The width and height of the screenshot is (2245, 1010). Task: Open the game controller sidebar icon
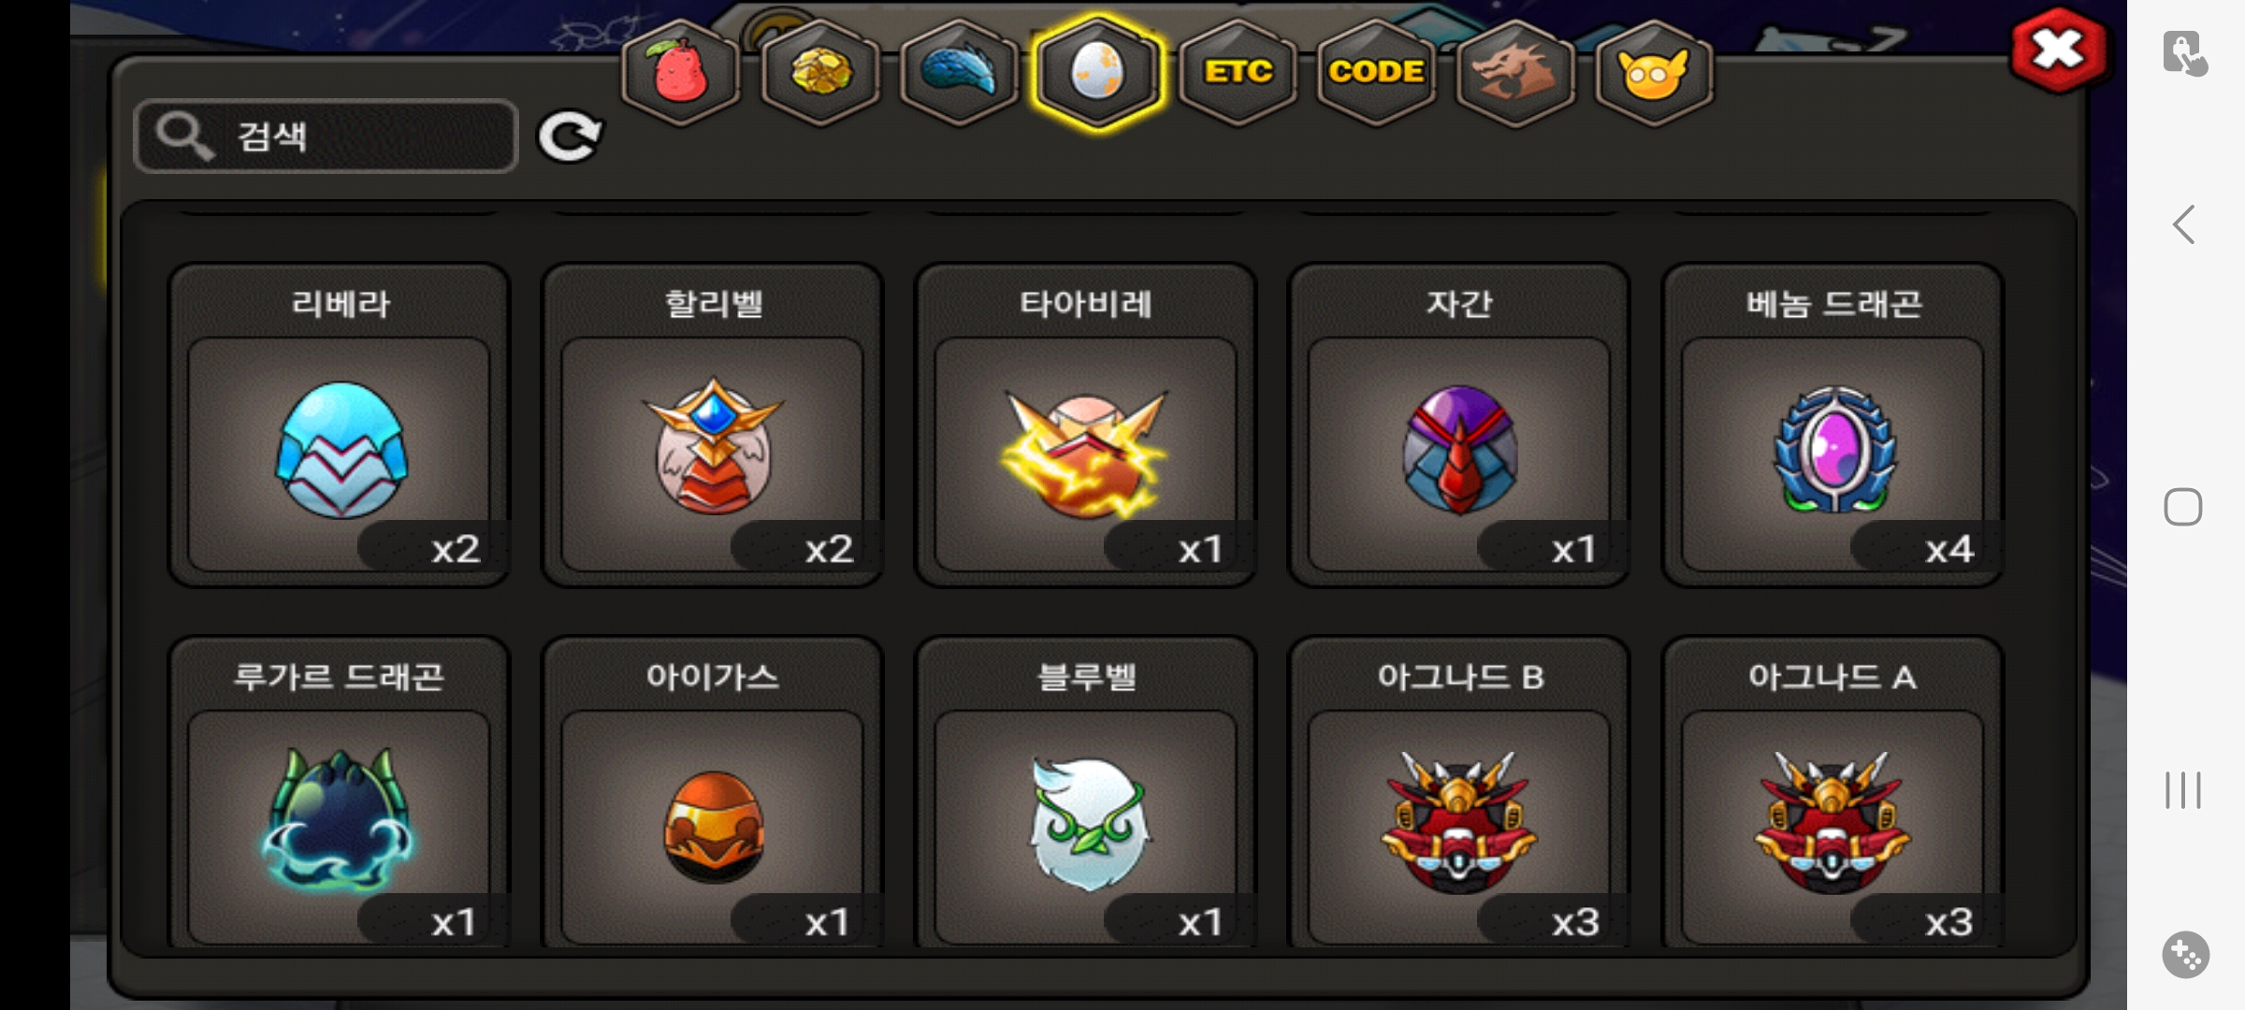point(2185,955)
